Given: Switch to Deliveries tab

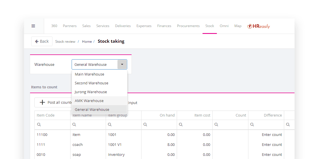Looking at the screenshot, I should pyautogui.click(x=123, y=26).
